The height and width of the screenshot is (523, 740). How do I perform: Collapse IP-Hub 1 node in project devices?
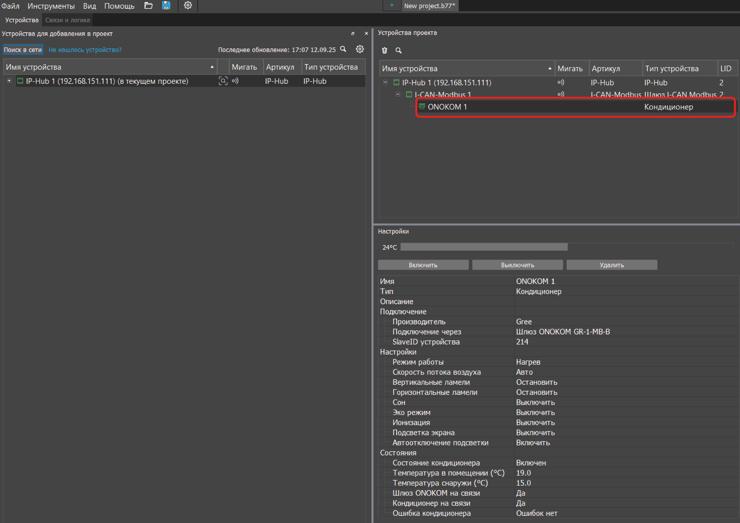coord(385,82)
